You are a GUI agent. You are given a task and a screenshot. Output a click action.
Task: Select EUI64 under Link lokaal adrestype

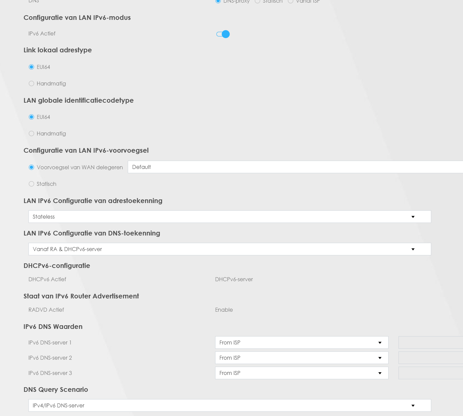[31, 67]
